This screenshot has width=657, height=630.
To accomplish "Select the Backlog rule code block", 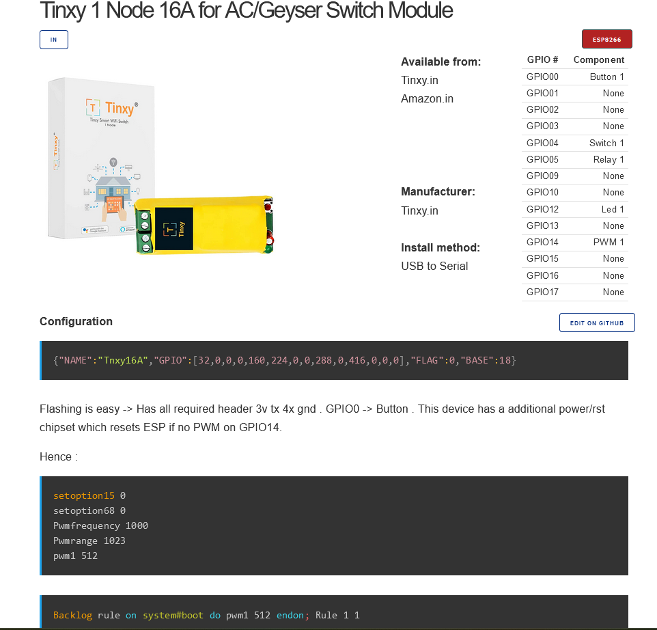I will (x=334, y=614).
